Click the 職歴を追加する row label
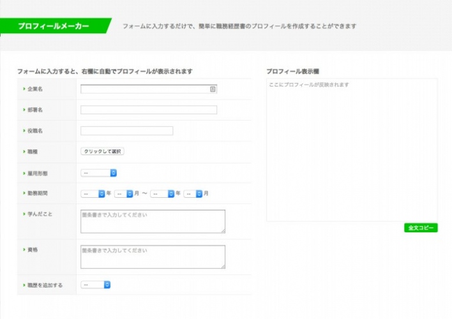Screen dimensions: 452x319 45,285
